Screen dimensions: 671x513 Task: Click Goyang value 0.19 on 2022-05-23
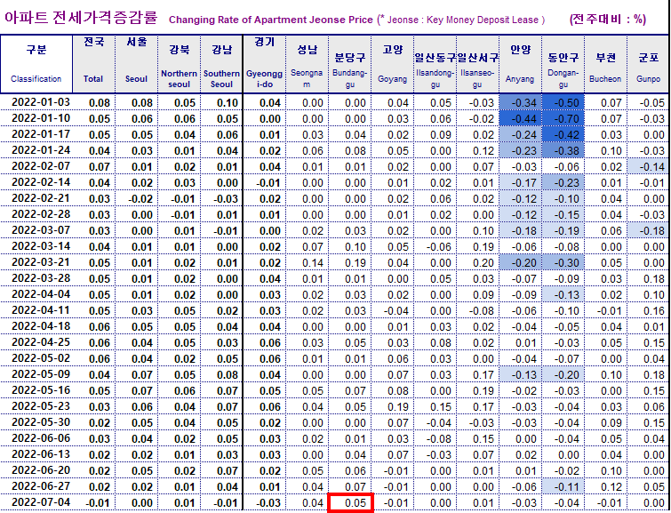click(393, 406)
